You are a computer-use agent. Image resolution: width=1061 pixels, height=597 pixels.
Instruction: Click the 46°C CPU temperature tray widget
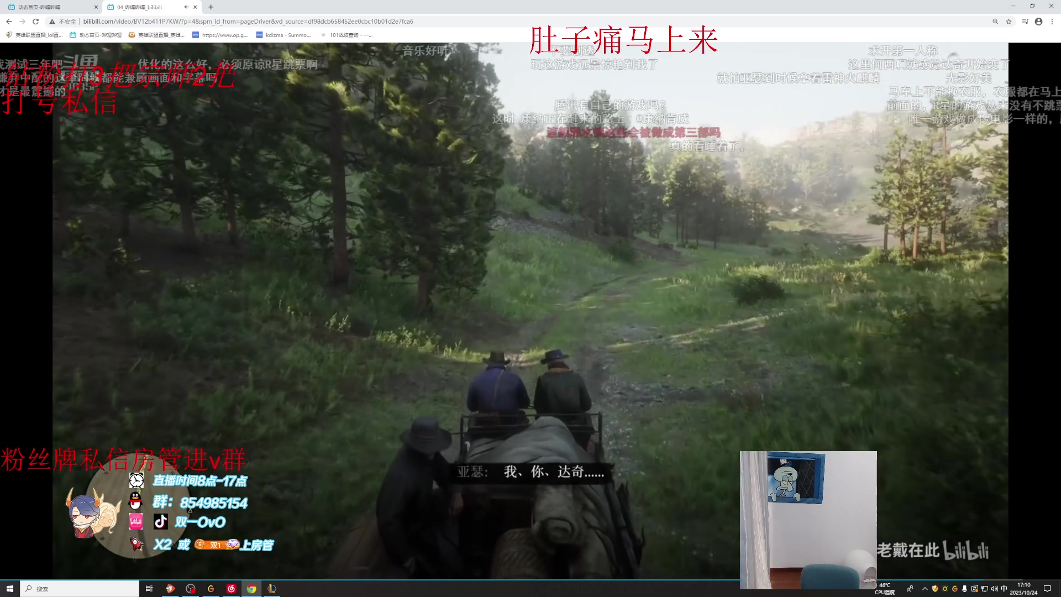(x=885, y=589)
